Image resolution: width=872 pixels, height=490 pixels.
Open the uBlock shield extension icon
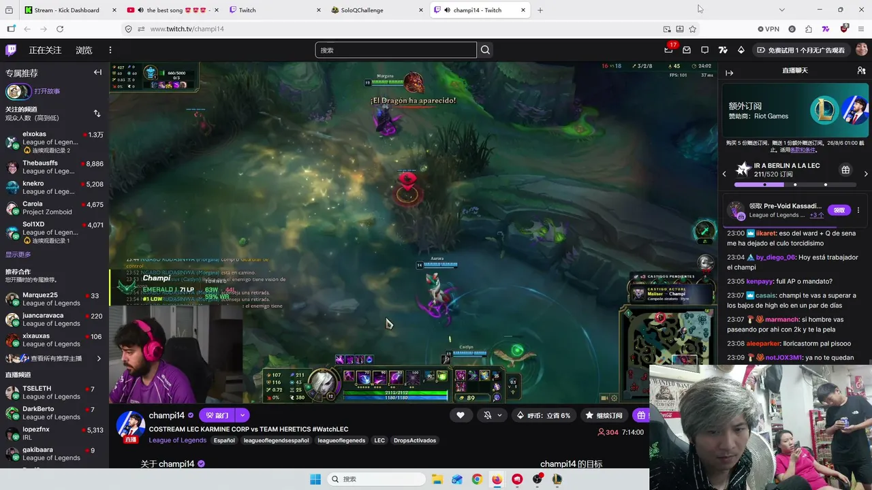pyautogui.click(x=844, y=29)
